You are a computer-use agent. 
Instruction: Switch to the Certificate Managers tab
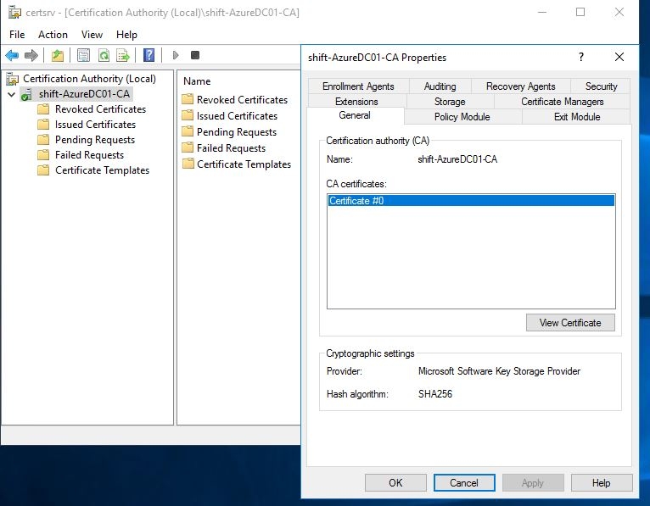point(563,102)
